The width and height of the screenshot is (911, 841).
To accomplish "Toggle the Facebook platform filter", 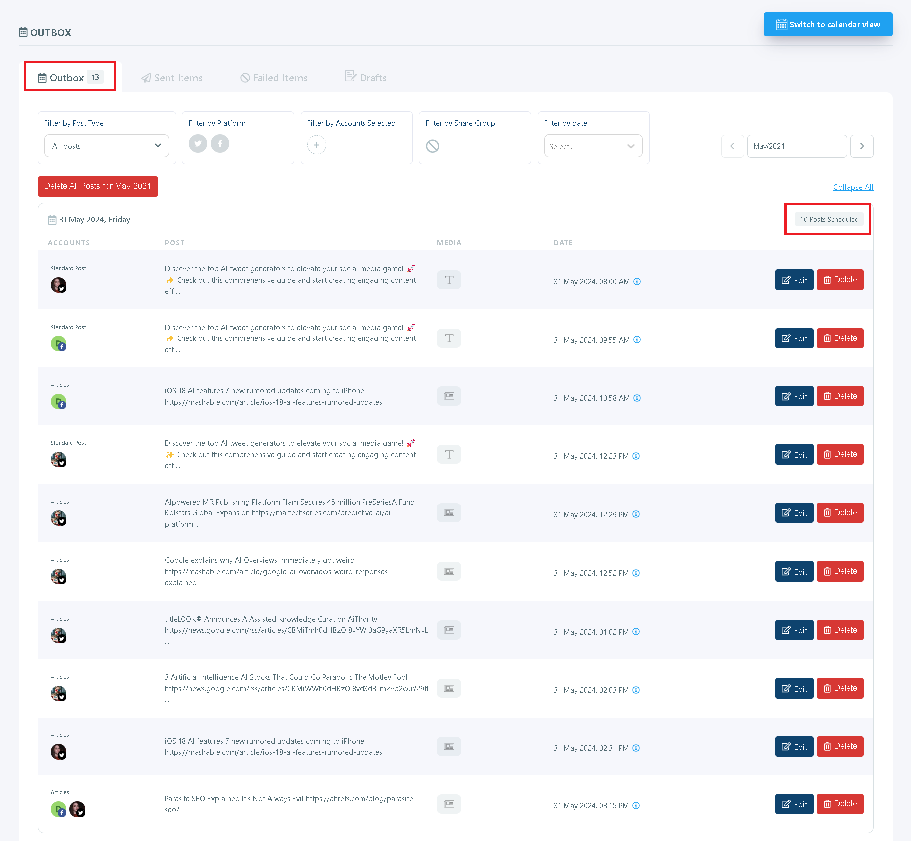I will pos(220,144).
